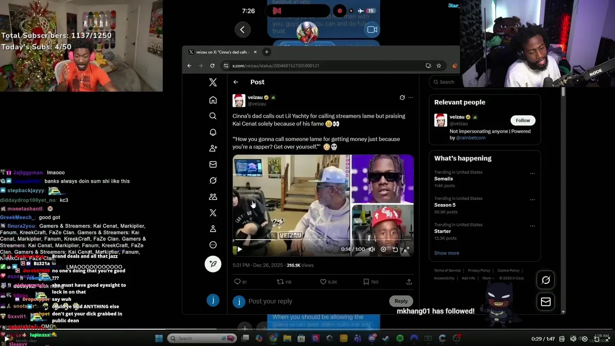Image resolution: width=615 pixels, height=346 pixels.
Task: Open veizau avatar on the post
Action: coord(239,100)
